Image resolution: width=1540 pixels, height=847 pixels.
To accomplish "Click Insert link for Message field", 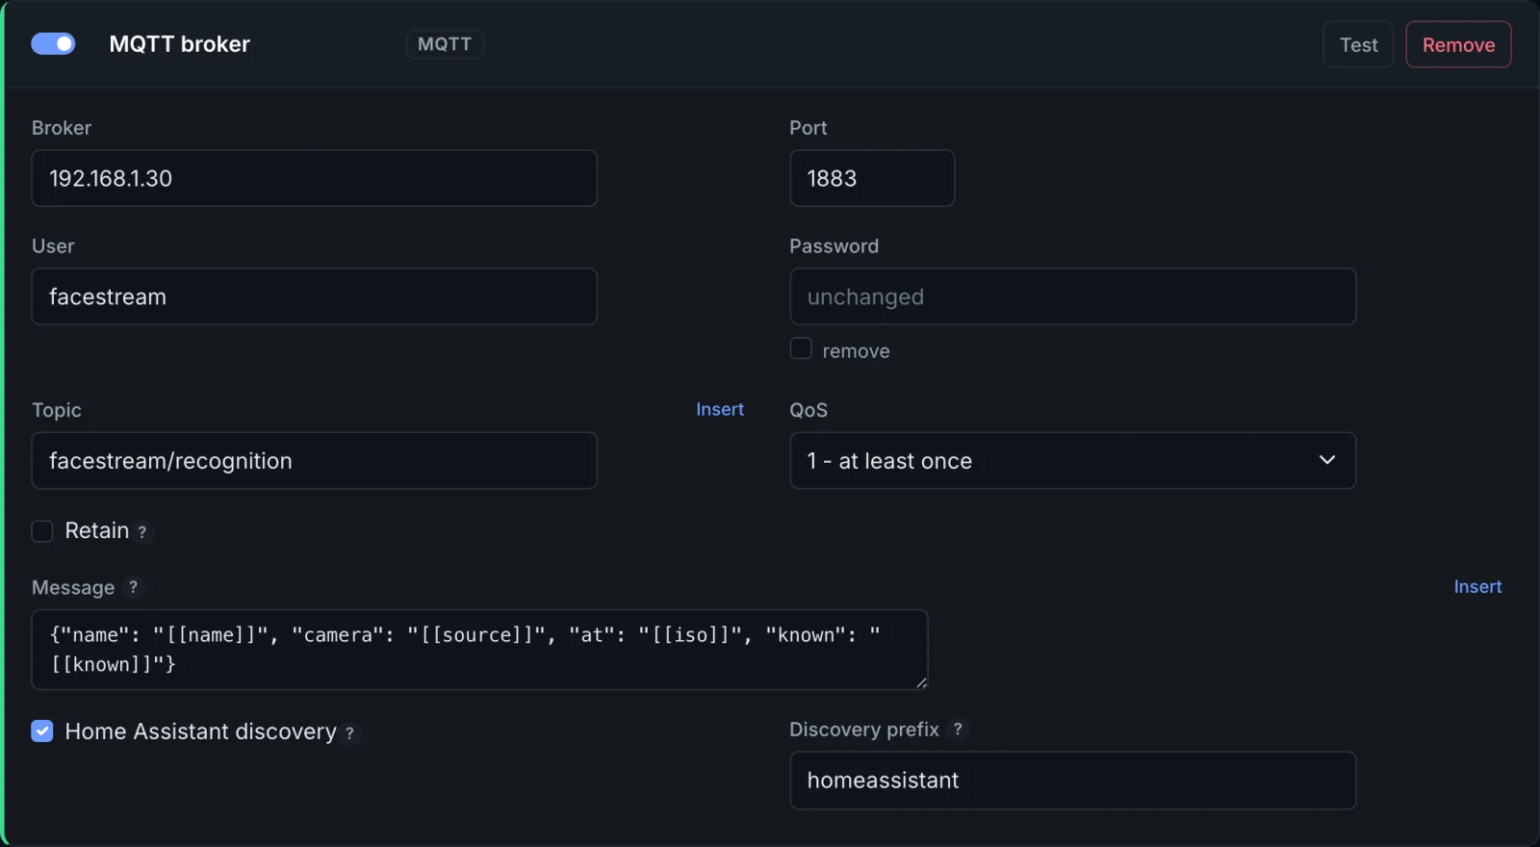I will coord(1477,586).
